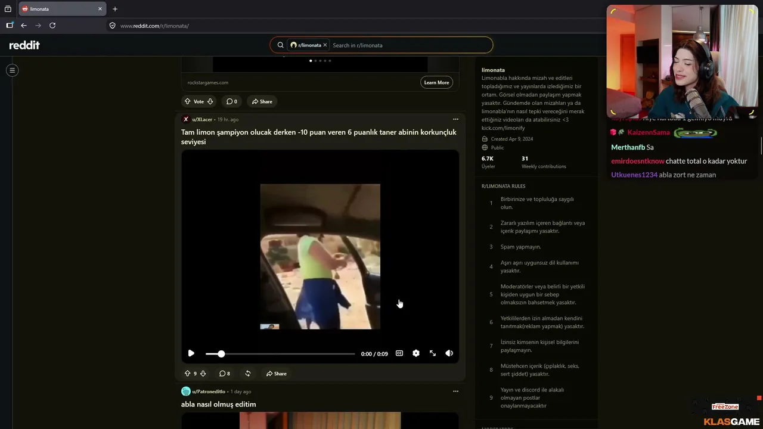
Task: Upvote XLacer's video post
Action: pos(187,374)
